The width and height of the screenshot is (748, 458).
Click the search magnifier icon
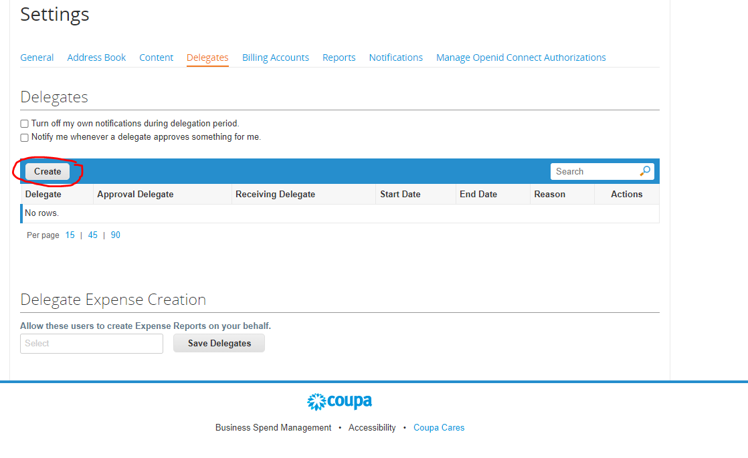coord(645,171)
